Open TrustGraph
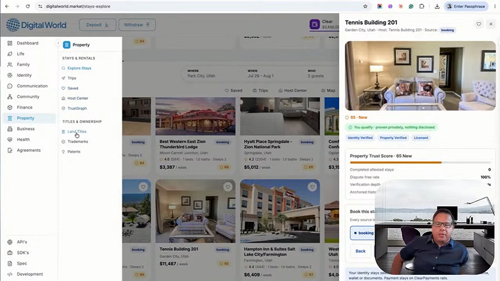500x281 pixels. tap(77, 108)
